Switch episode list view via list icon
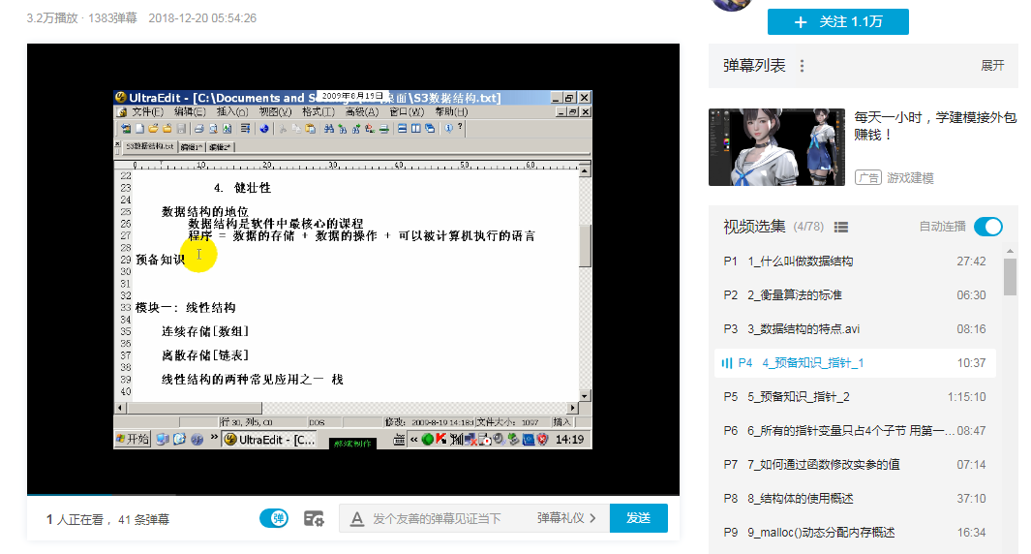Viewport: 1031px width, 554px height. (841, 227)
